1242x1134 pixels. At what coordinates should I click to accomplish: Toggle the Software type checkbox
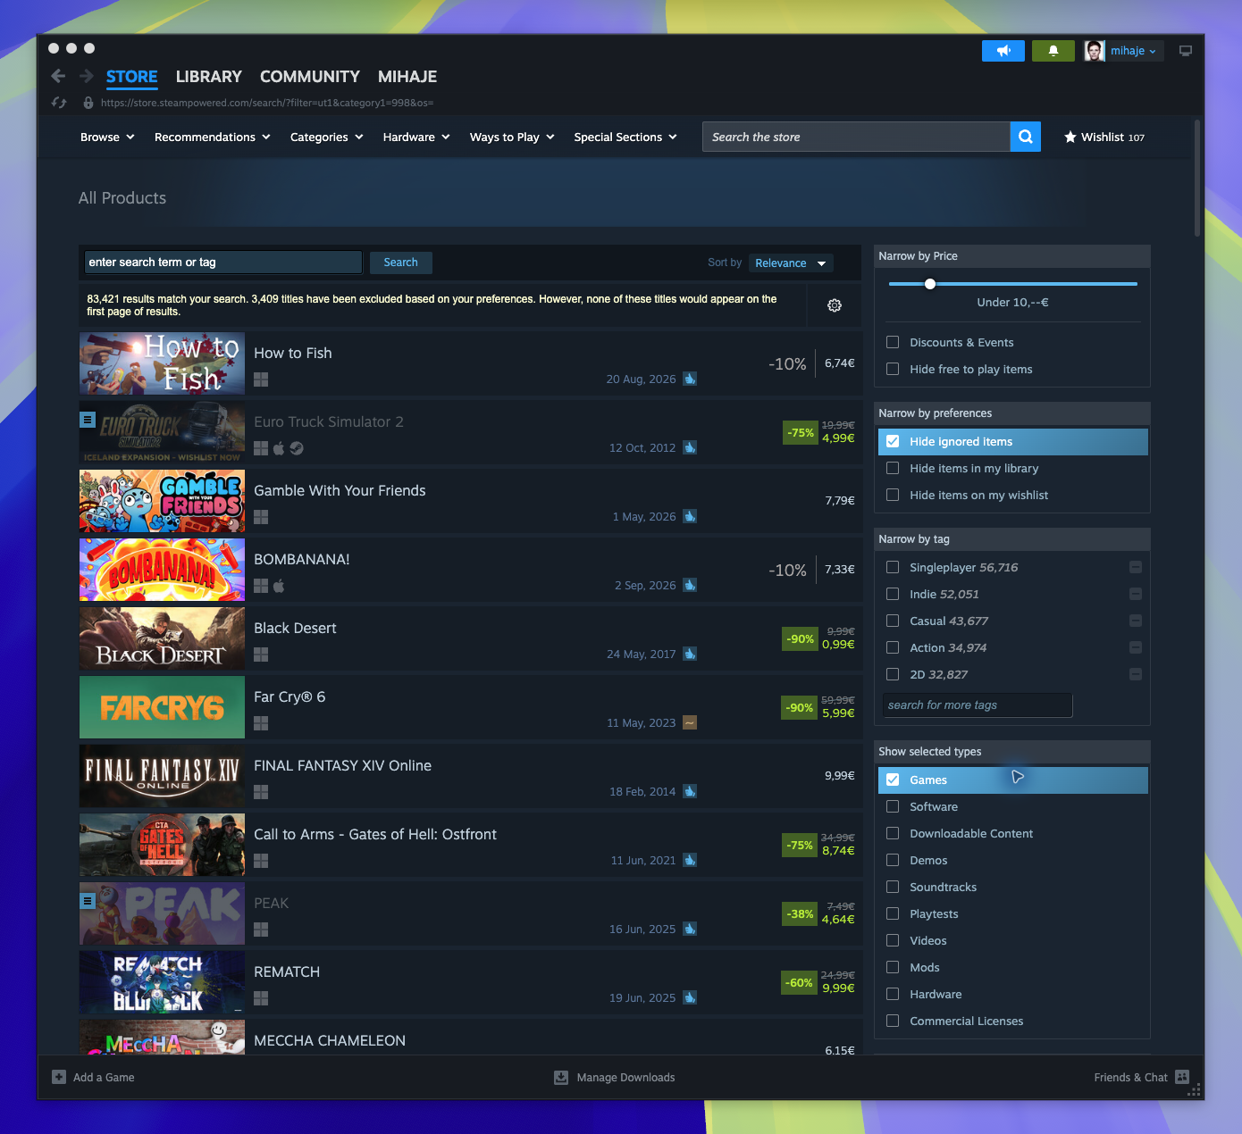pyautogui.click(x=893, y=806)
